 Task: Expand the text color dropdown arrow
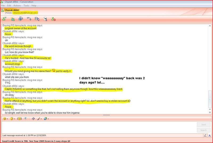(x=41, y=119)
